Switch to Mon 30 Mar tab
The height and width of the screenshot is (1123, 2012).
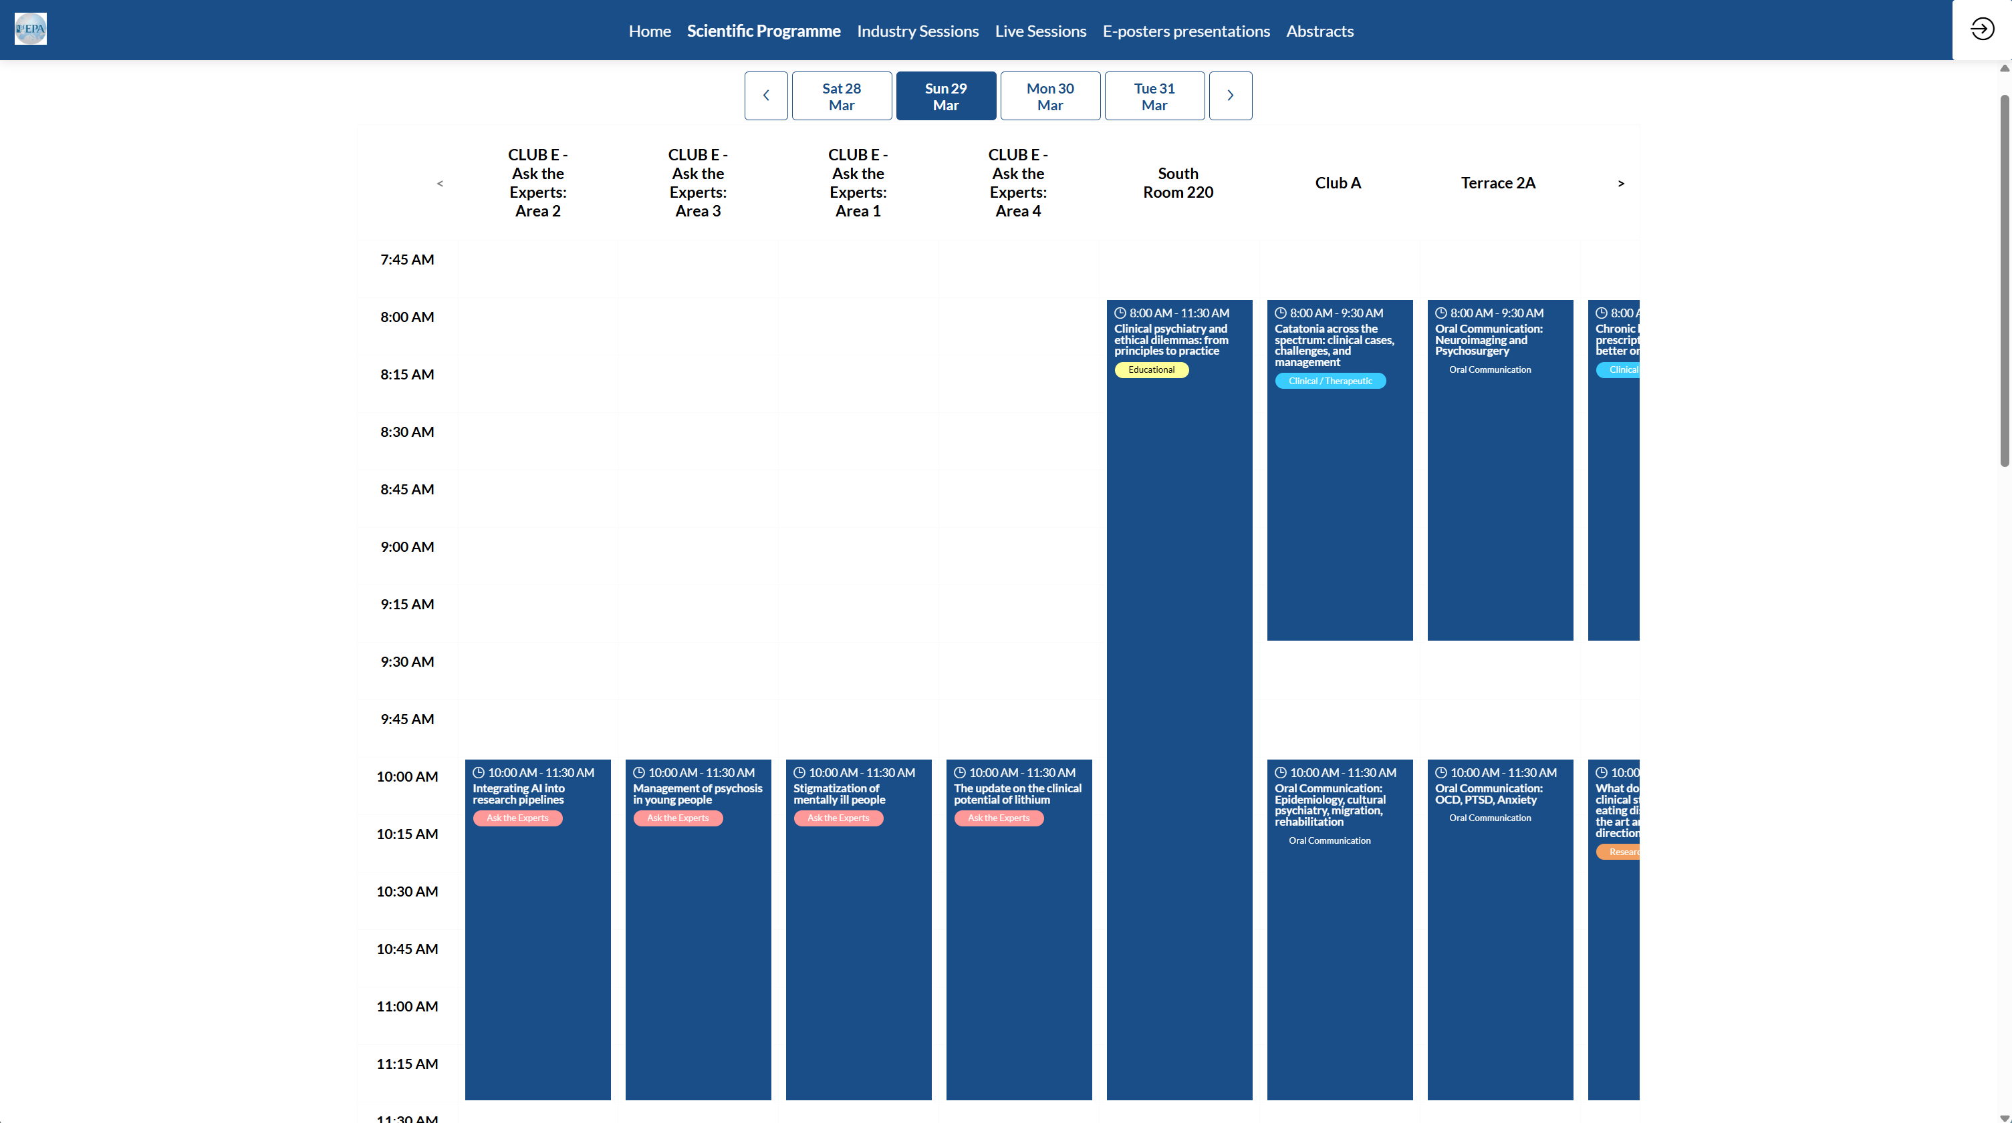pyautogui.click(x=1049, y=96)
